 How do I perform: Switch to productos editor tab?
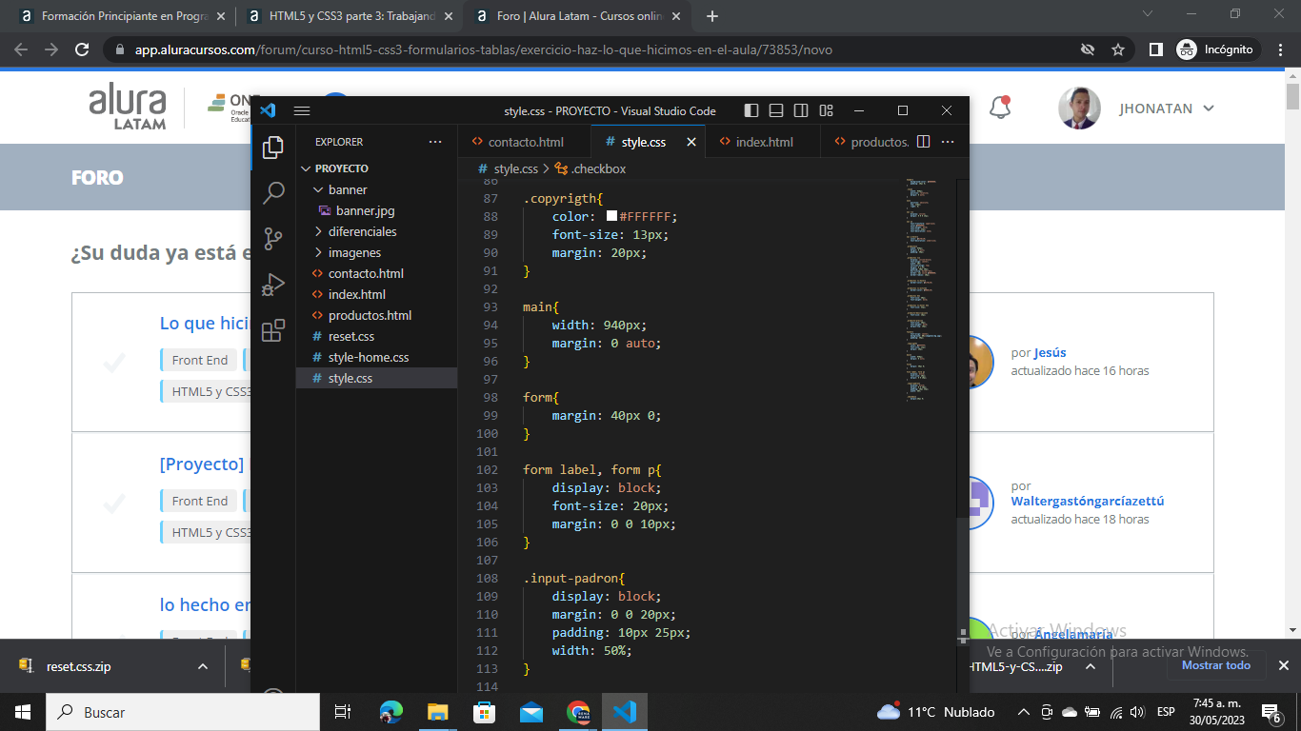click(870, 142)
